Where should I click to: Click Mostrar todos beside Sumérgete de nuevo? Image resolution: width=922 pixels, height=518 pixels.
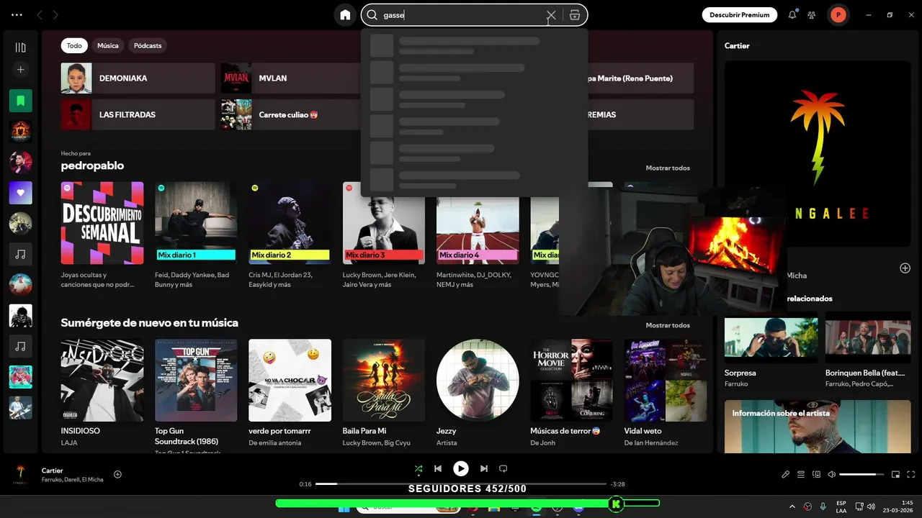click(x=667, y=325)
